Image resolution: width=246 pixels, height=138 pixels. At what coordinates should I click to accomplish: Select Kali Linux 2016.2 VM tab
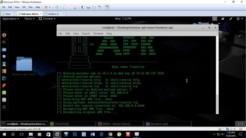coord(30,14)
